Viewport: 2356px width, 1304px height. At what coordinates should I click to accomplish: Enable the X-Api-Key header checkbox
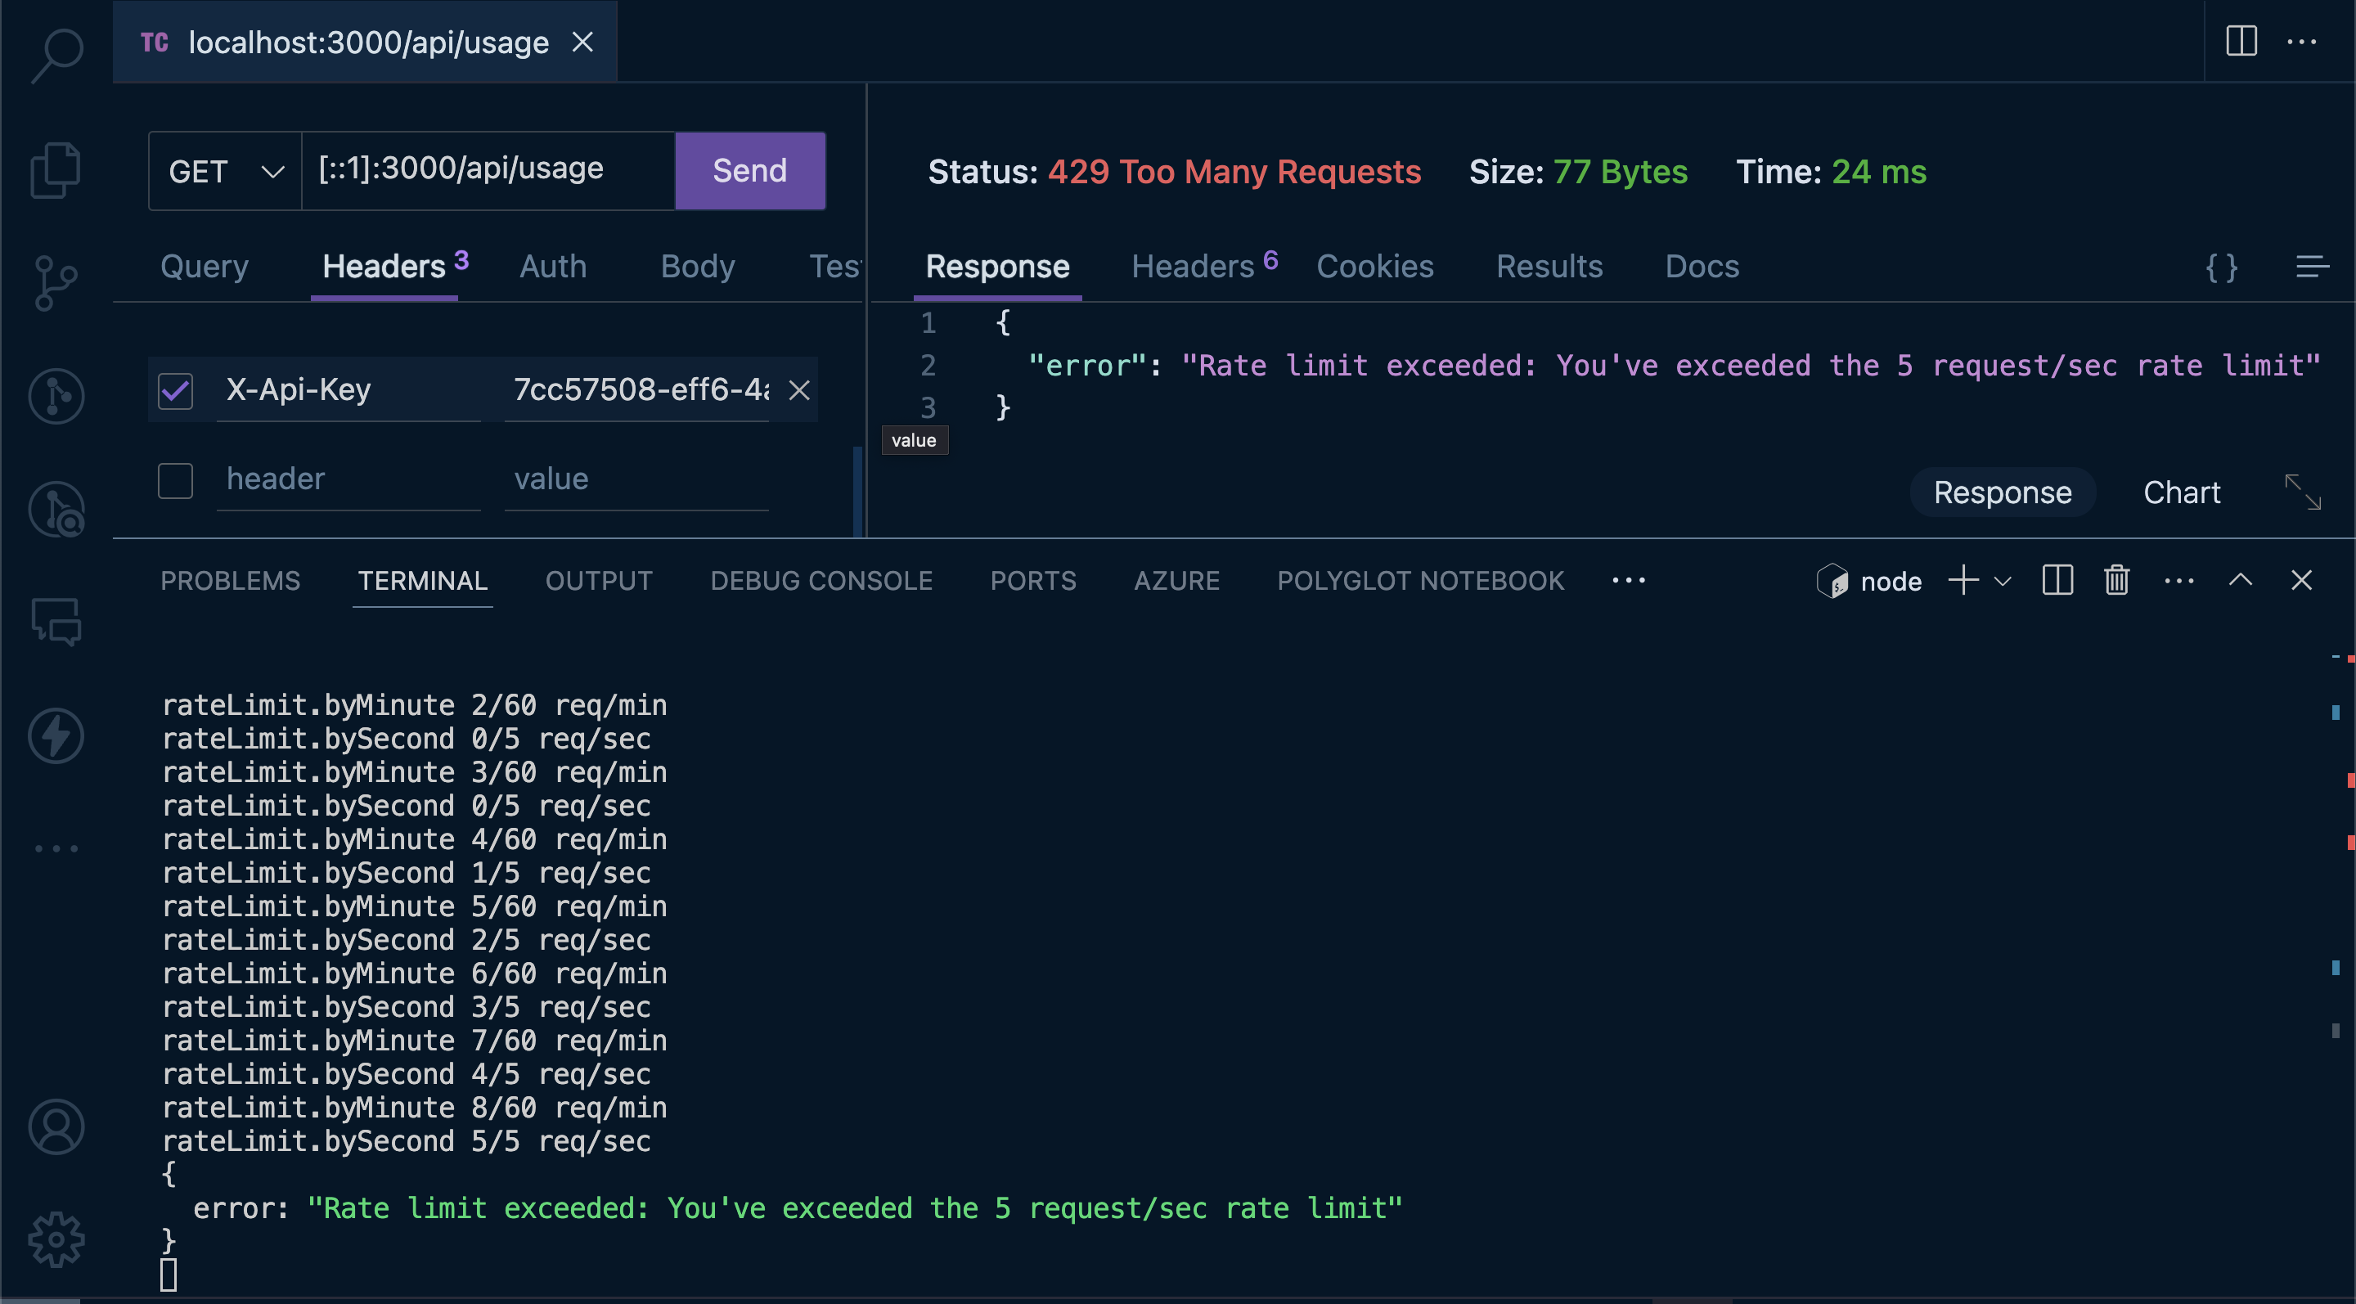point(175,390)
